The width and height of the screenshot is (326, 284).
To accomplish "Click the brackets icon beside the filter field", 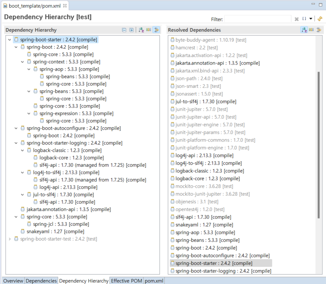I will pyautogui.click(x=304, y=19).
